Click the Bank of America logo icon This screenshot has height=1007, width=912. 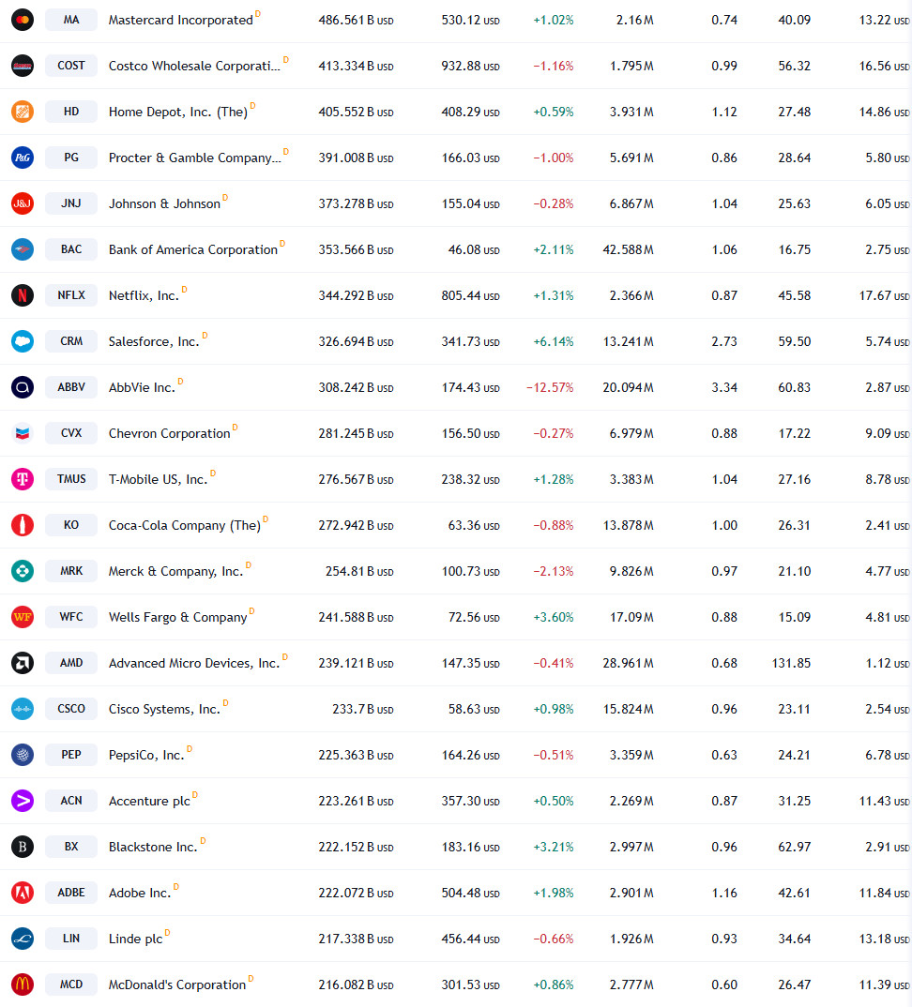[23, 249]
